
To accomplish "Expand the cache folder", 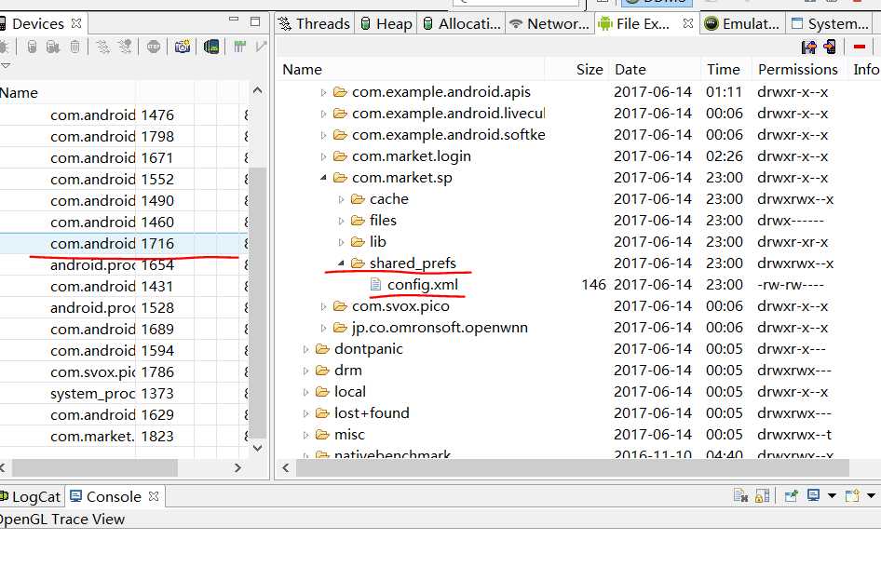I will [341, 199].
